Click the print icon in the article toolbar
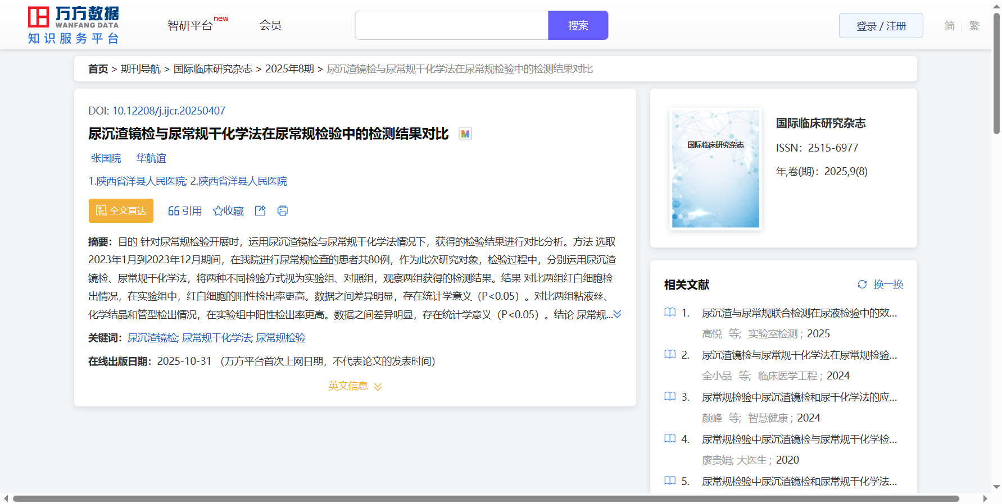Screen dimensions: 1002x504 click(x=283, y=210)
